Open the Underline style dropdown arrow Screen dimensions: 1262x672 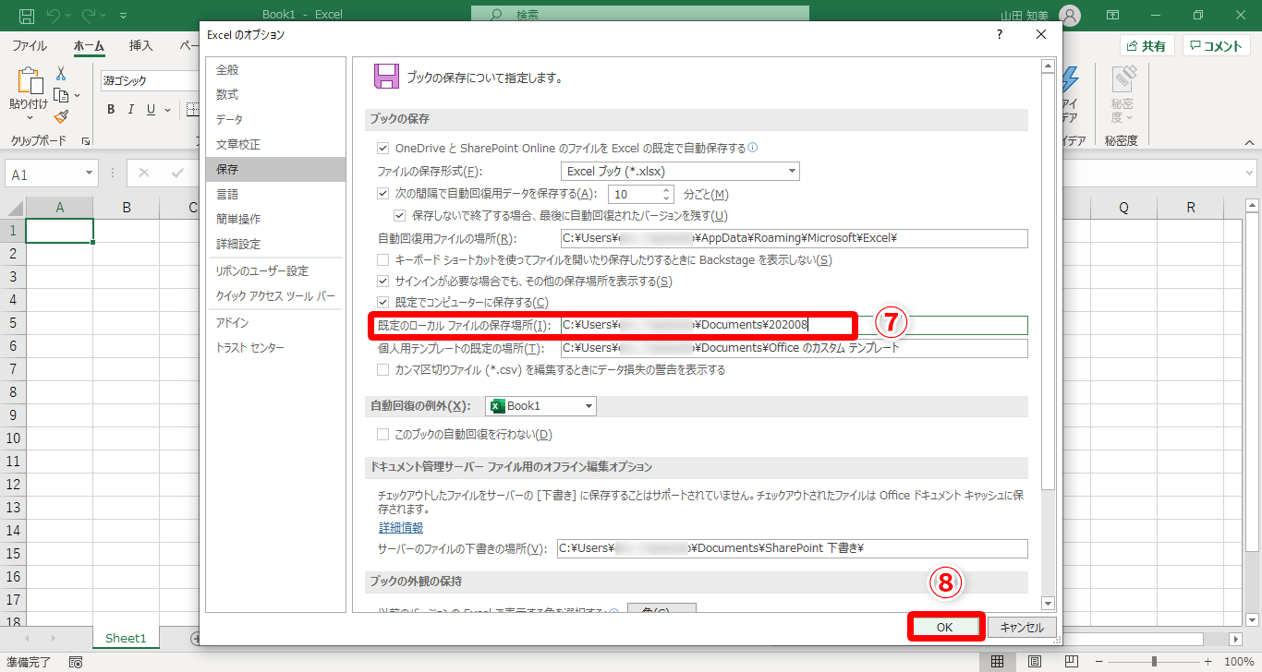pyautogui.click(x=165, y=110)
